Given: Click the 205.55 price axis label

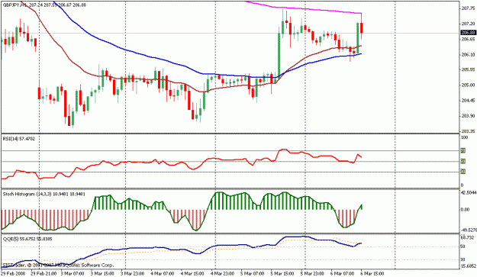Looking at the screenshot, I should point(468,69).
